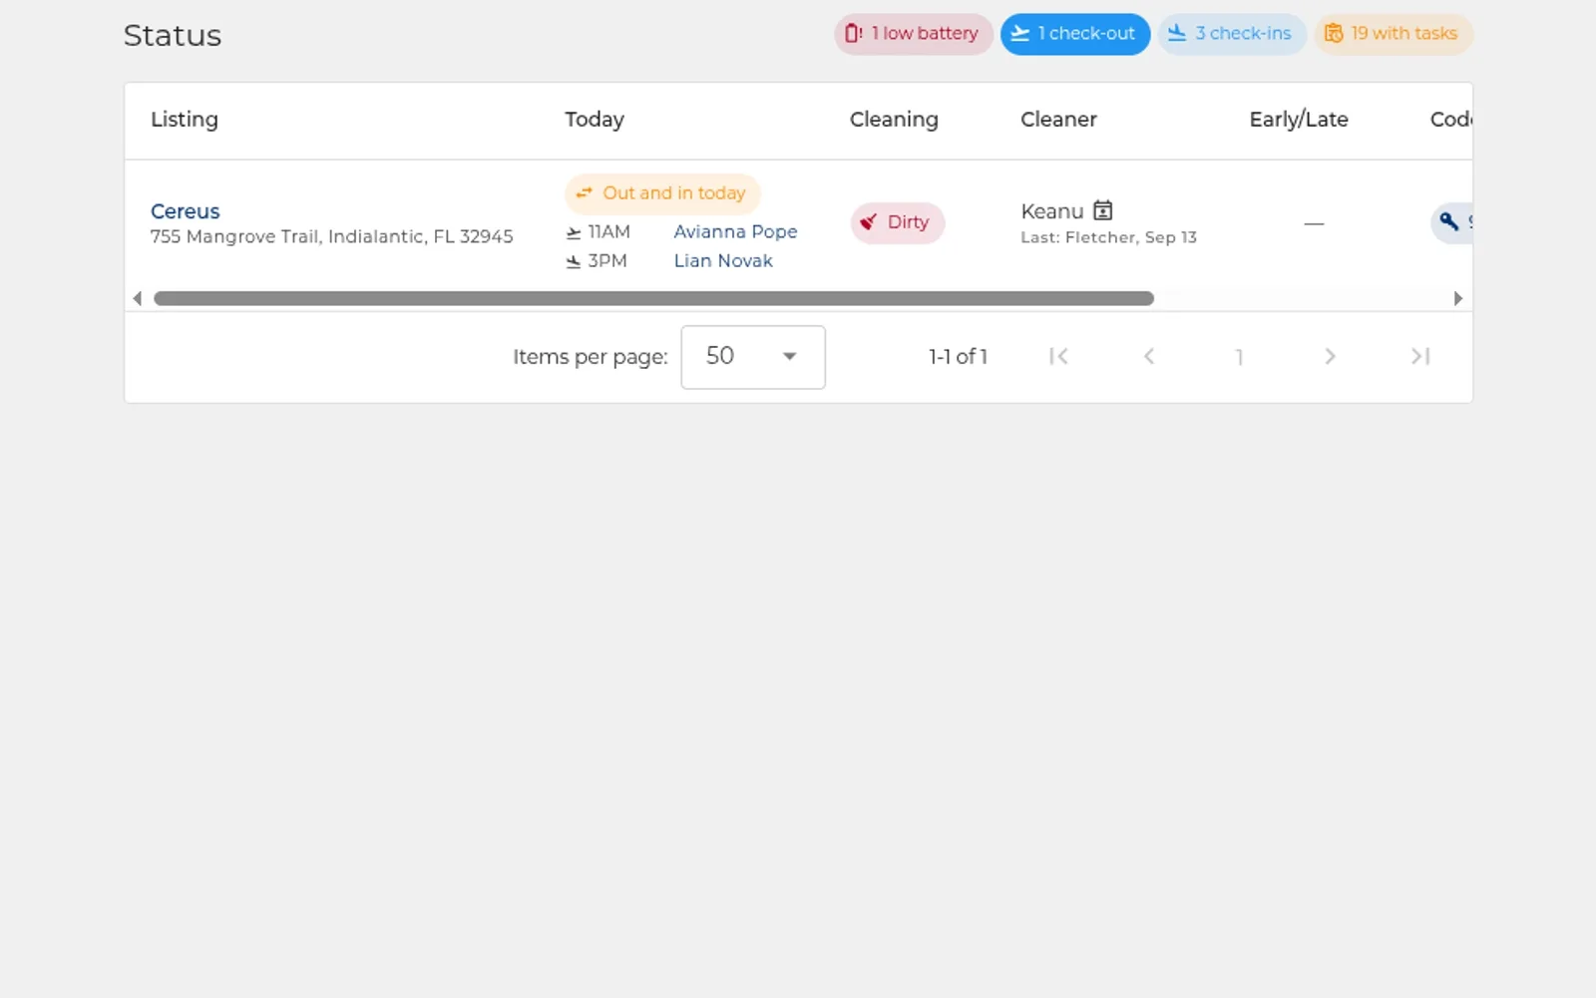
Task: Click the Today column header
Action: pyautogui.click(x=595, y=120)
